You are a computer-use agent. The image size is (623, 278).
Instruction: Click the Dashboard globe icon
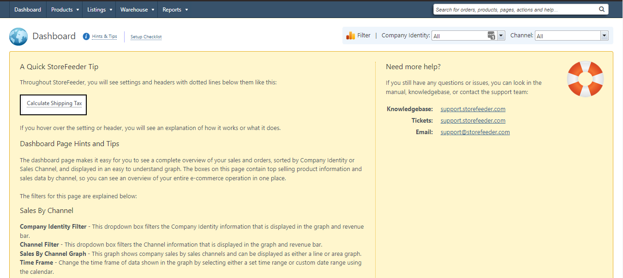(x=18, y=36)
